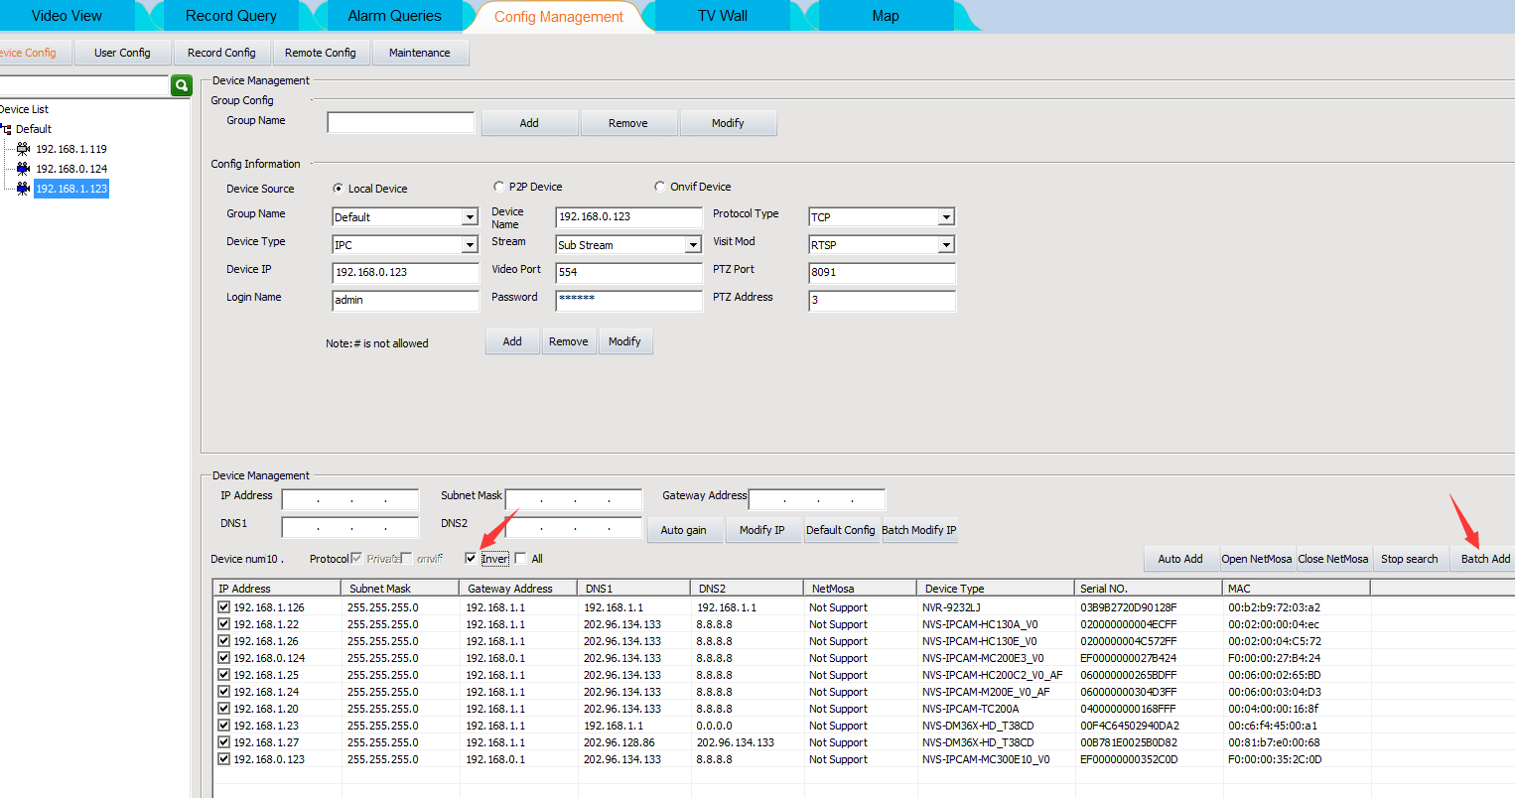Click Modify IP button
1515x798 pixels.
tap(762, 530)
